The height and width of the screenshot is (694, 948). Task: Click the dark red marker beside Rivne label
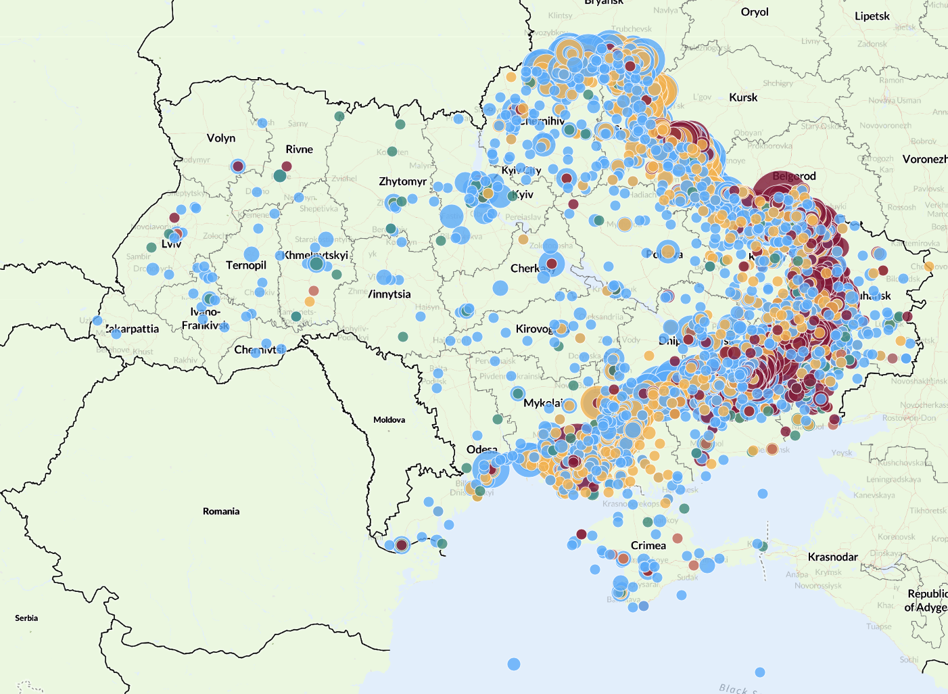pos(287,166)
